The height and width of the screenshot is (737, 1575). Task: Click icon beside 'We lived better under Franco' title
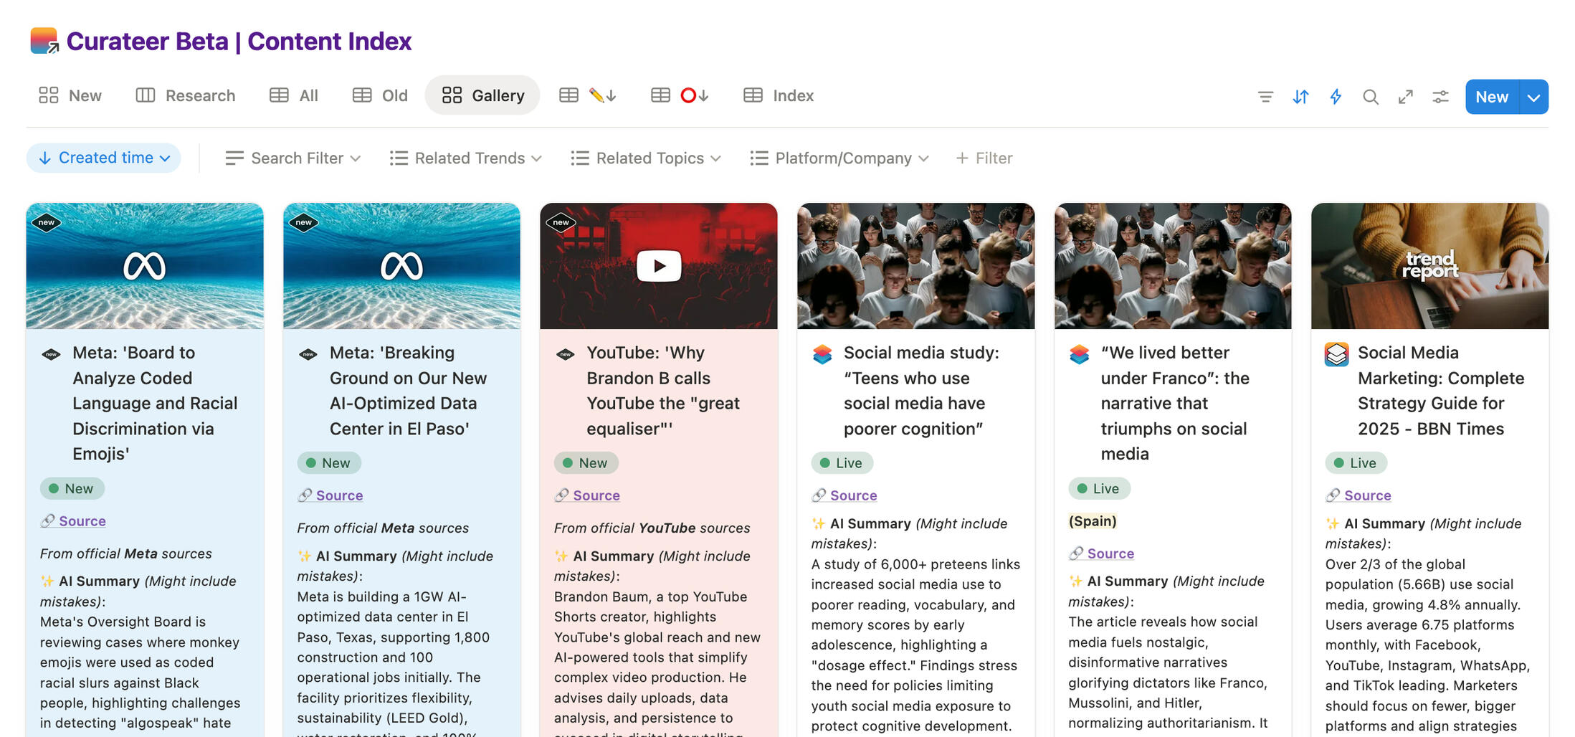coord(1079,353)
